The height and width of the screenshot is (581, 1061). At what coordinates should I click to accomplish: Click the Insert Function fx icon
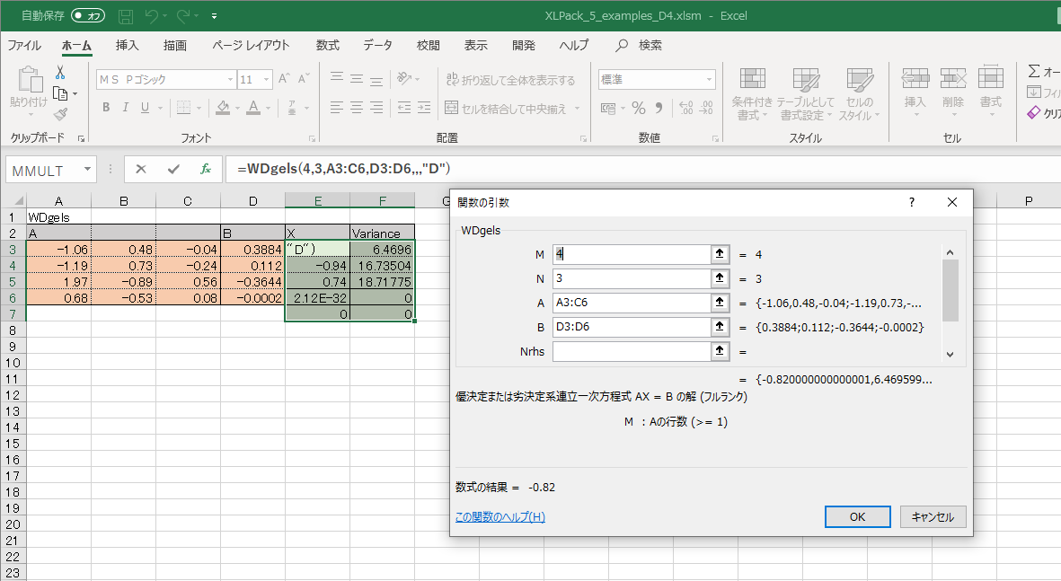206,169
